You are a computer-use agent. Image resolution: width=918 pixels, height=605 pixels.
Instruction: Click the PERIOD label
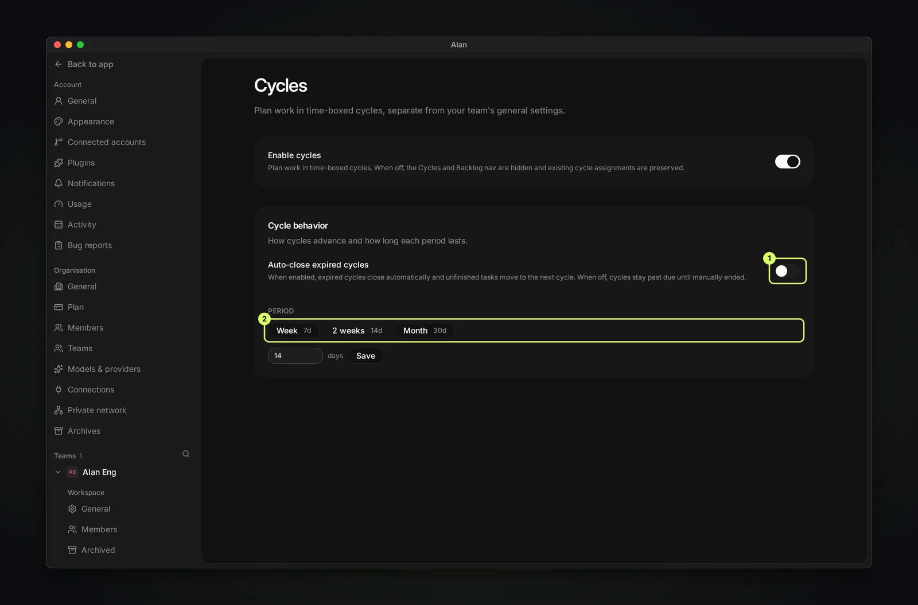[x=281, y=311]
